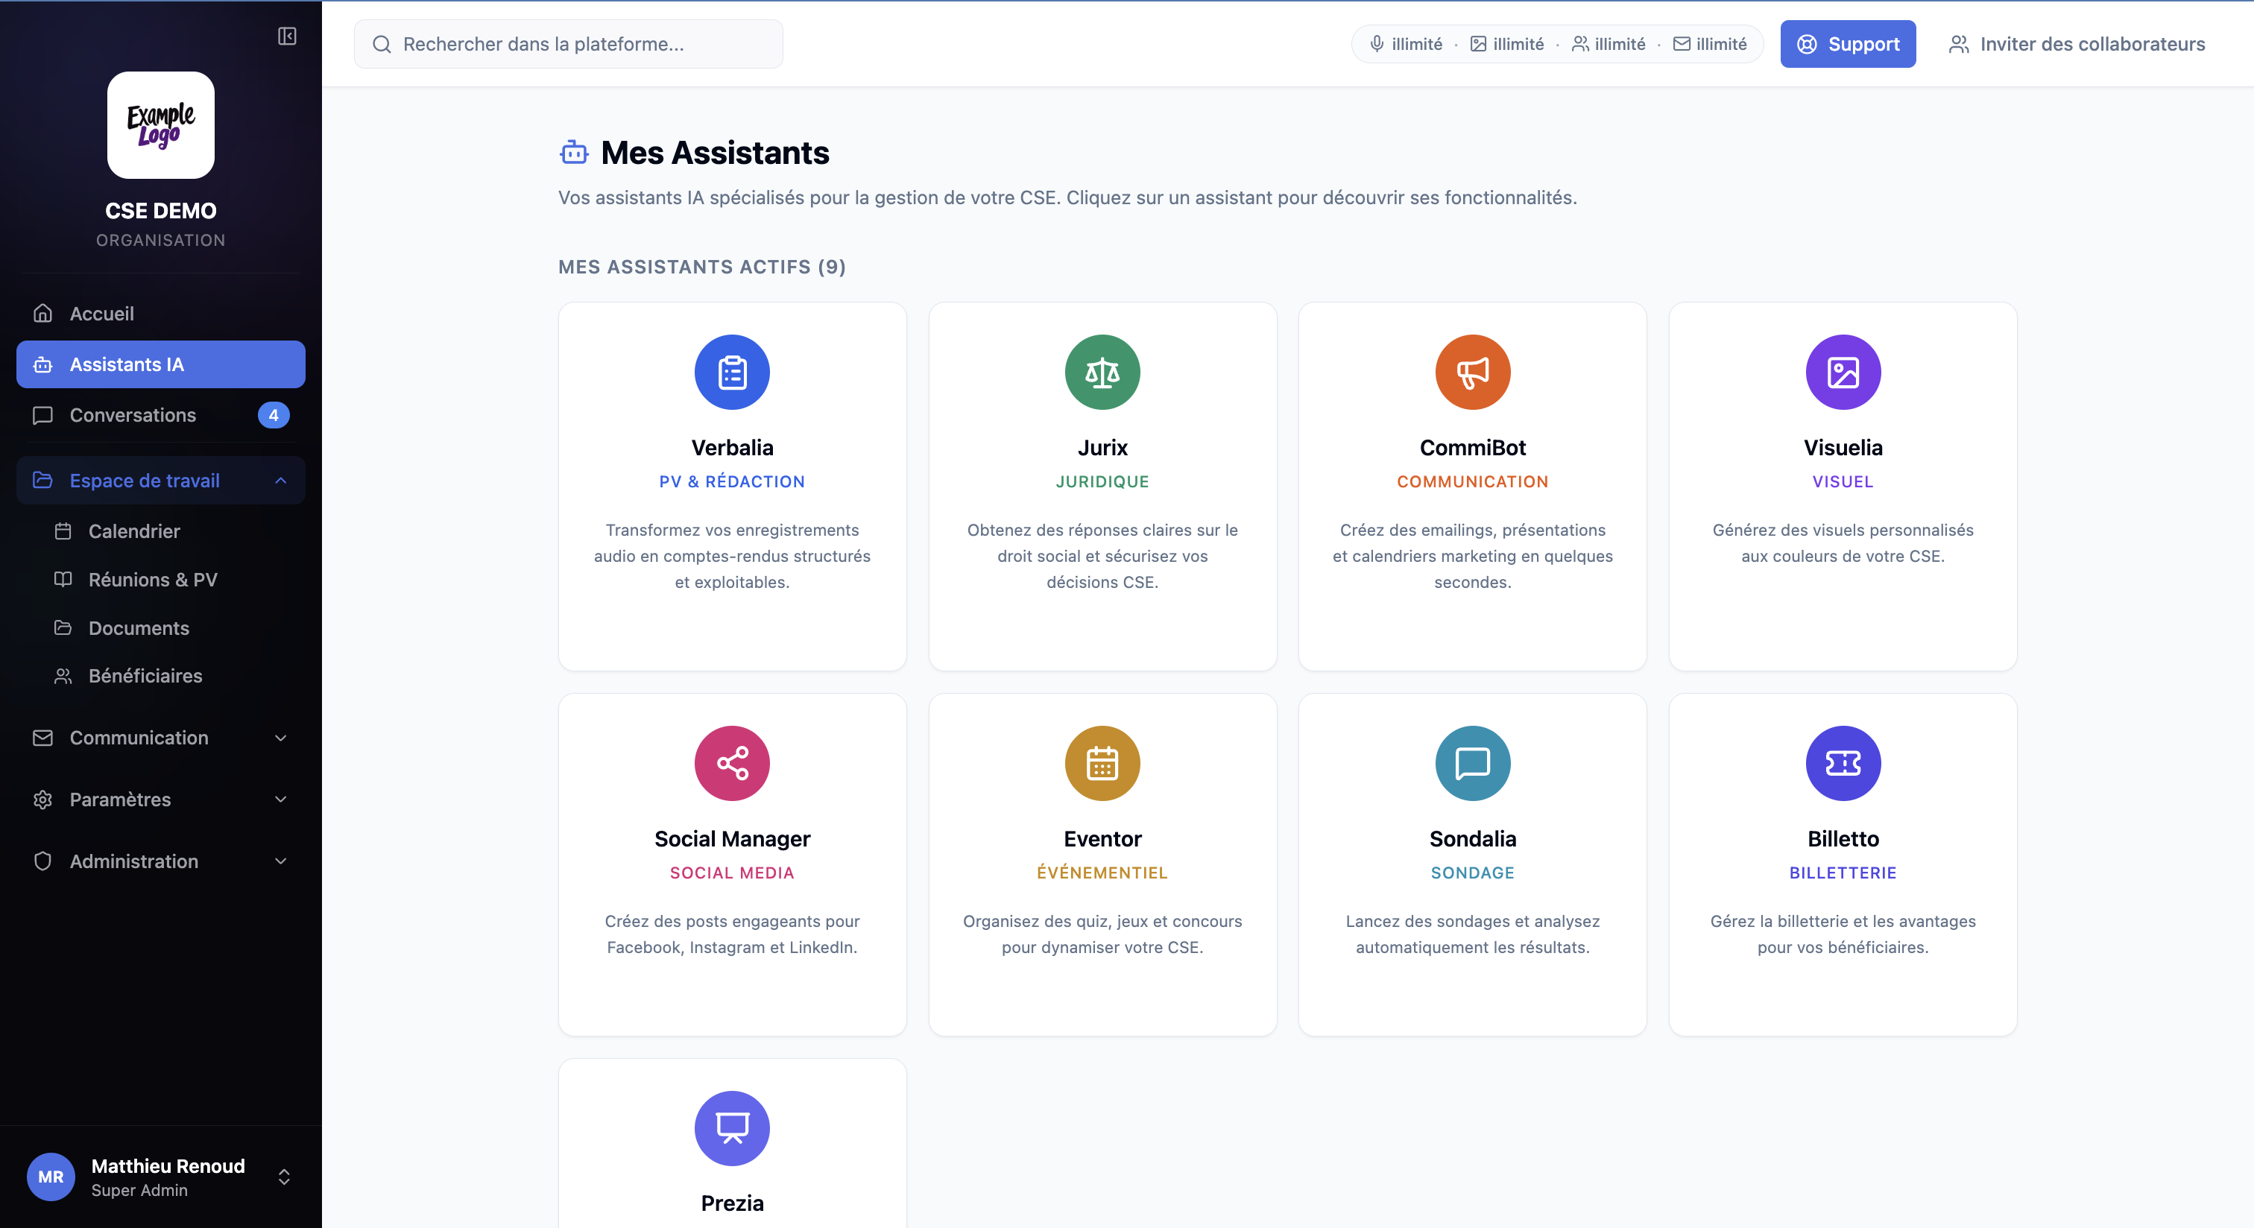Click the mail quota icon in header

pos(1681,44)
